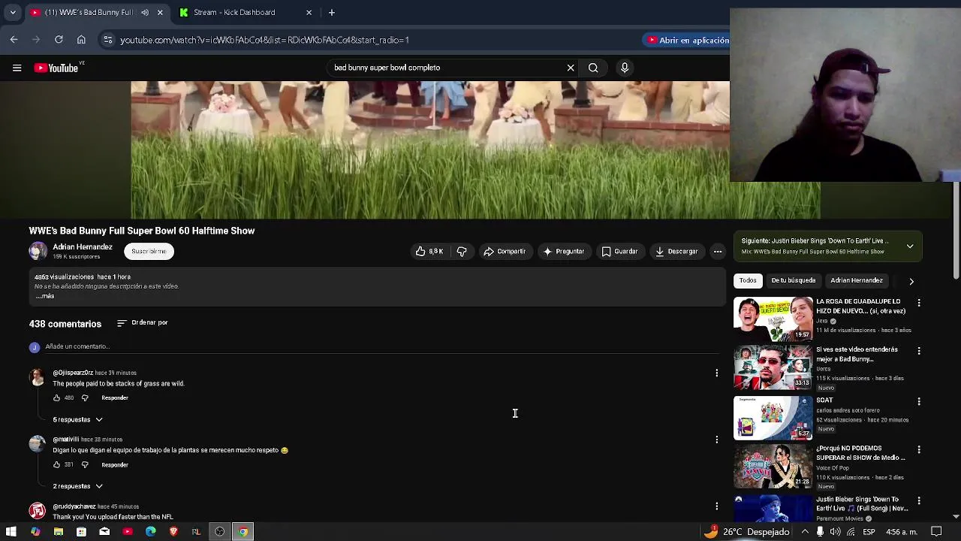Open the 'Si ves este video entenderás' thumbnail
Viewport: 961px width, 541px height.
pyautogui.click(x=773, y=367)
